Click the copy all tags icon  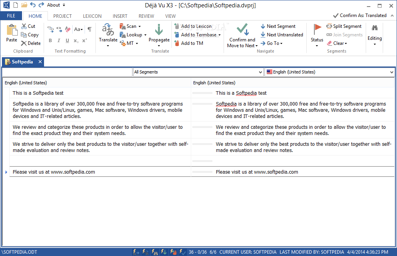tap(51, 29)
